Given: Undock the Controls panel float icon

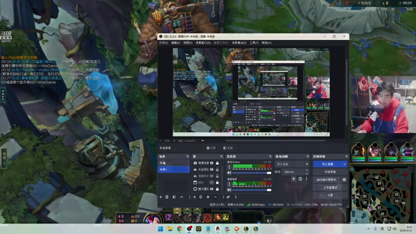Looking at the screenshot, I should [346, 157].
